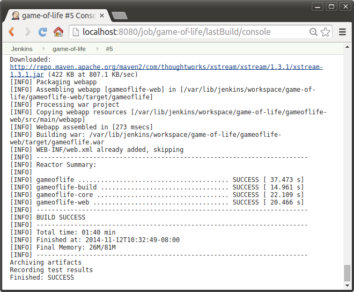Click the 'Downloaded:' line
This screenshot has height=292, width=354.
pos(31,60)
